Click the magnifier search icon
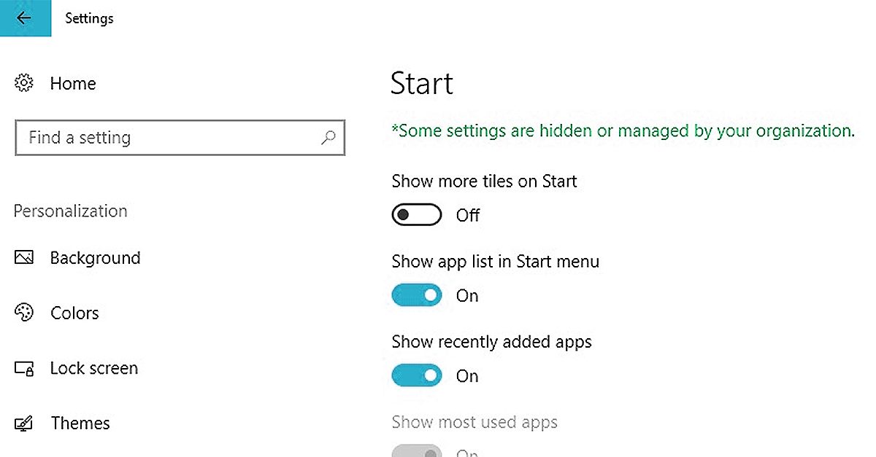 pos(328,137)
